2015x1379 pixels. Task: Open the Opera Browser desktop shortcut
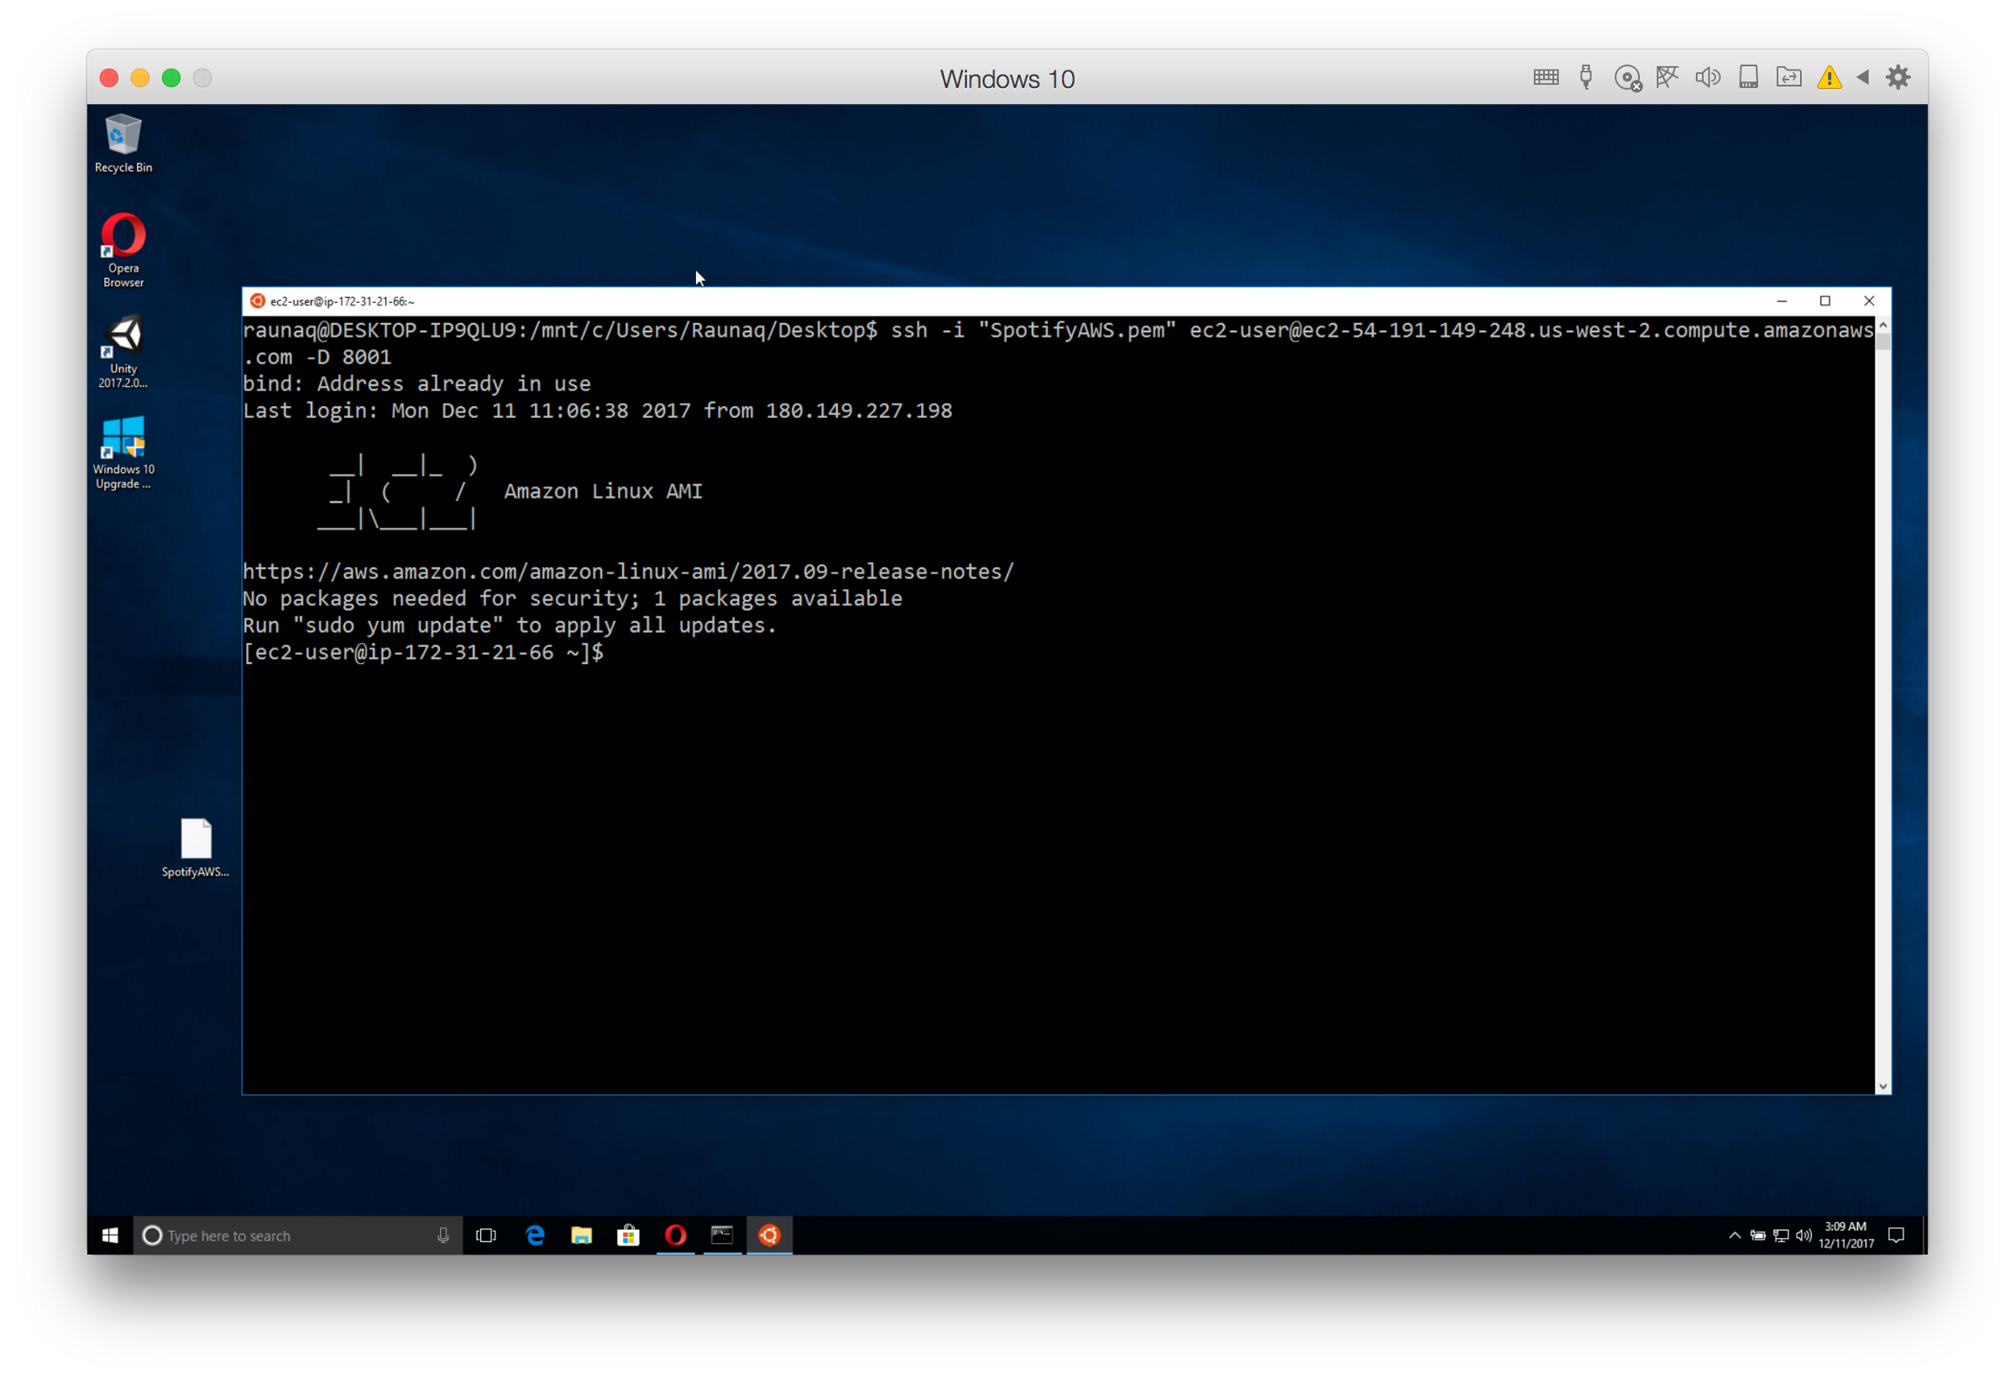click(123, 248)
